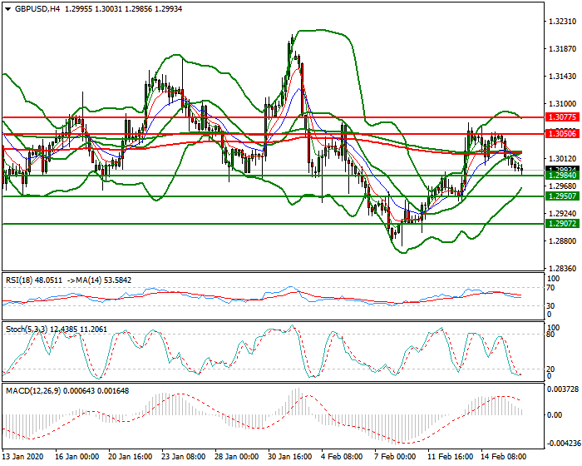Click the MACD scale value -0.004236
Screen dimensions: 582x466
pyautogui.click(x=563, y=444)
